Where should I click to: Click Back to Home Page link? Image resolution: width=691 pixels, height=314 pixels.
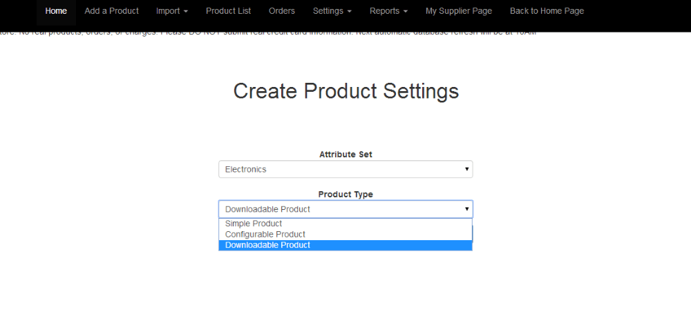pyautogui.click(x=547, y=11)
